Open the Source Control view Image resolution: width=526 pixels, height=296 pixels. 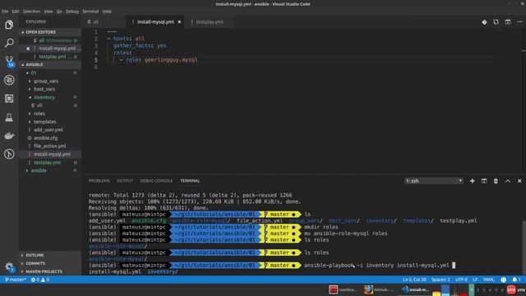click(x=9, y=61)
